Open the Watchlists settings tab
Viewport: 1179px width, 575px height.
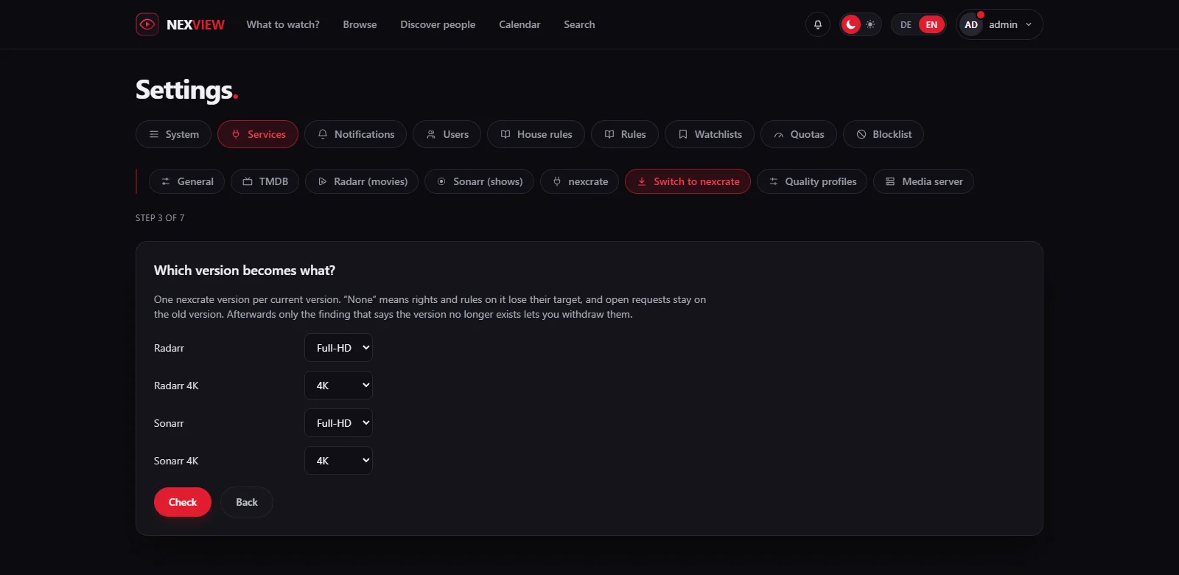(710, 134)
